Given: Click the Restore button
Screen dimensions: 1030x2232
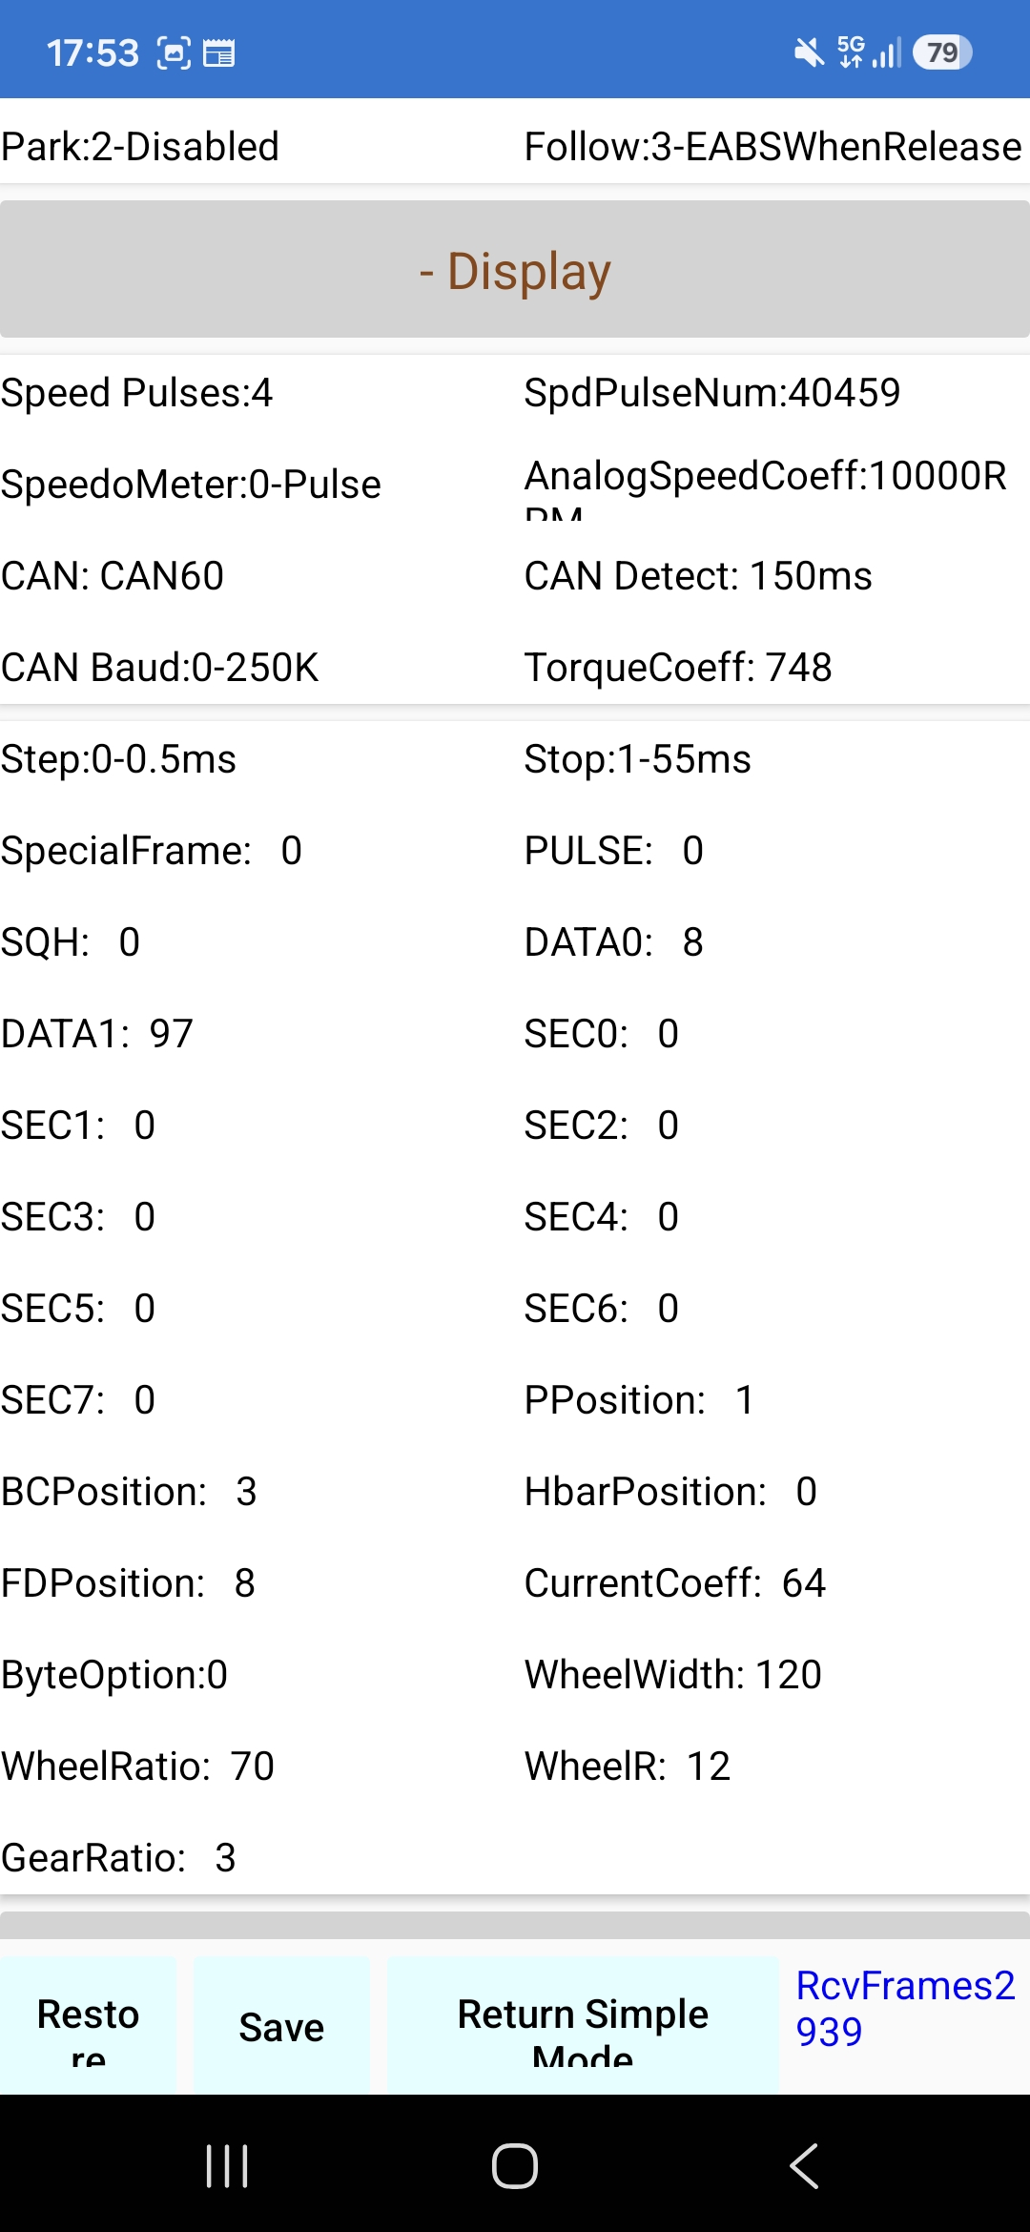Looking at the screenshot, I should point(88,2027).
